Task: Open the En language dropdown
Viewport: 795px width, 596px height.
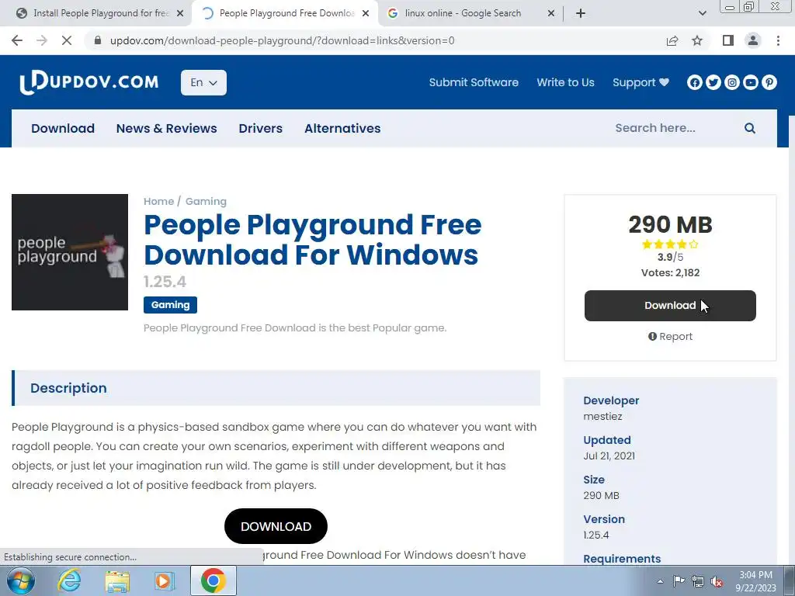Action: (203, 82)
